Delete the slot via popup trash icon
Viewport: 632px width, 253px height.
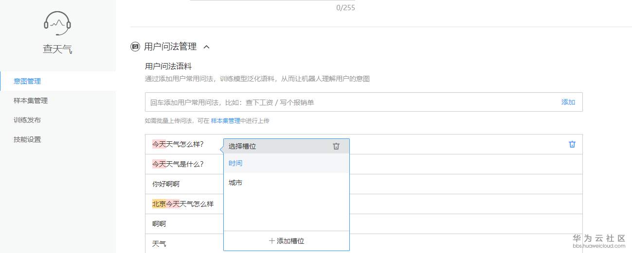click(x=336, y=146)
